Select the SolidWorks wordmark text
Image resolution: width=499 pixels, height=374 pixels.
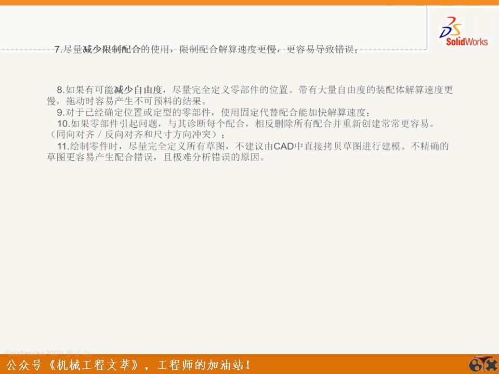pos(467,42)
